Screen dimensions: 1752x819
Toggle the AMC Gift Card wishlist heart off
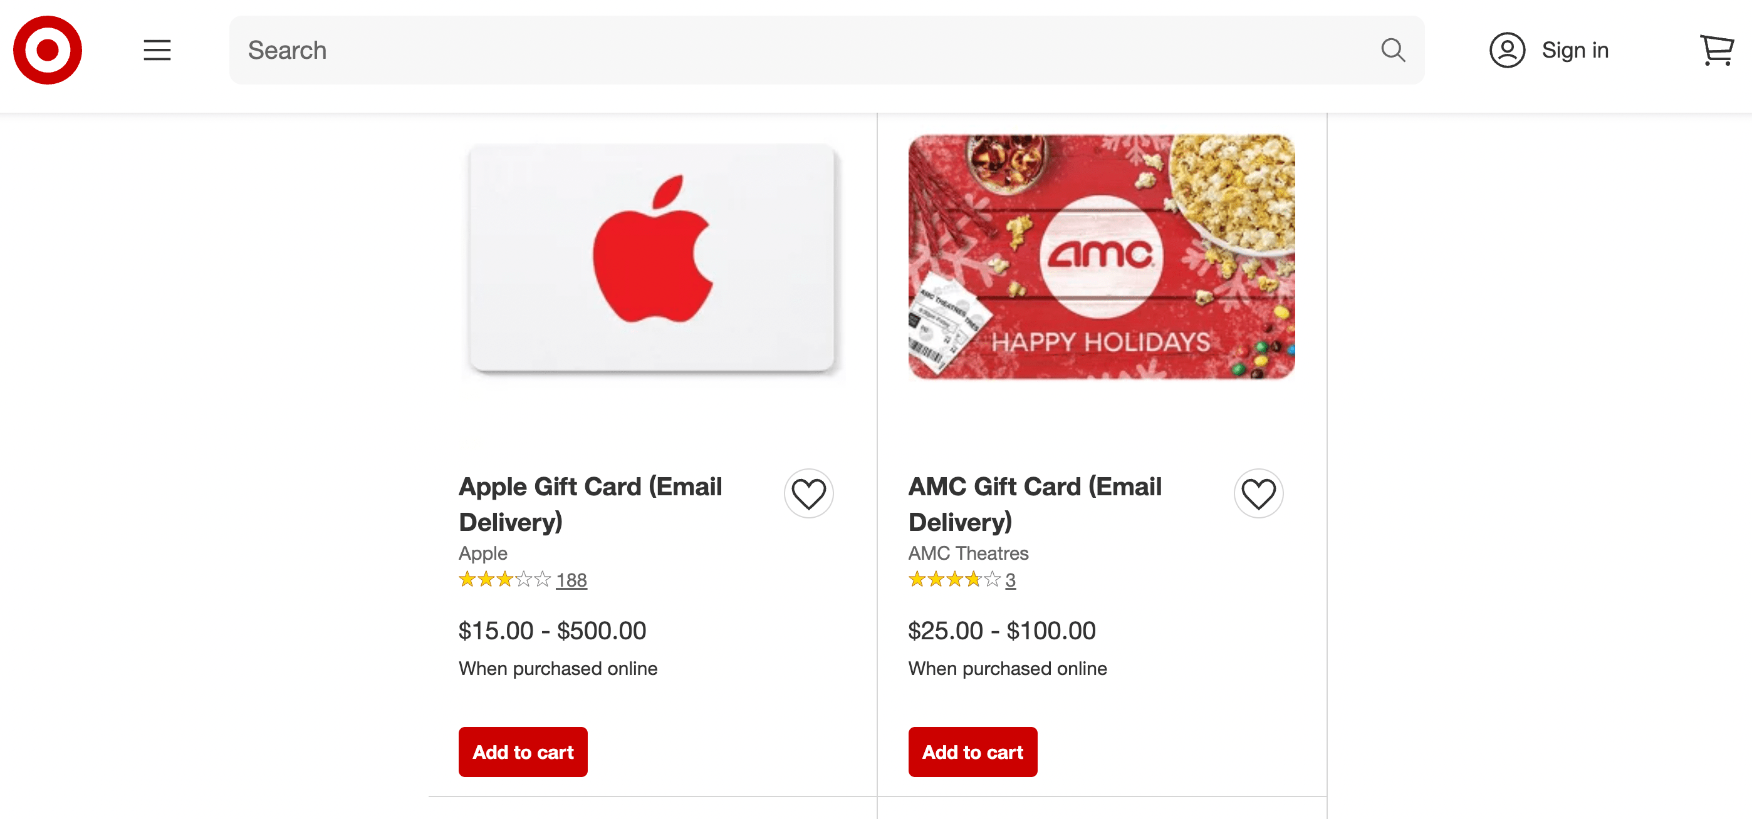[1259, 493]
